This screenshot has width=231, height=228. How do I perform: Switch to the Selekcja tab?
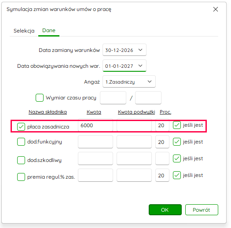(24, 31)
